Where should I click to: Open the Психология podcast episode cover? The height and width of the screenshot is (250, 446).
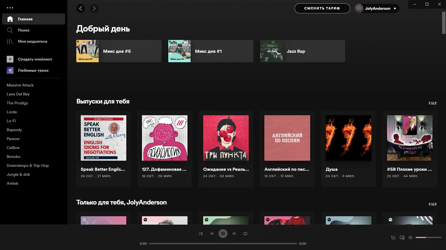pyautogui.click(x=165, y=138)
